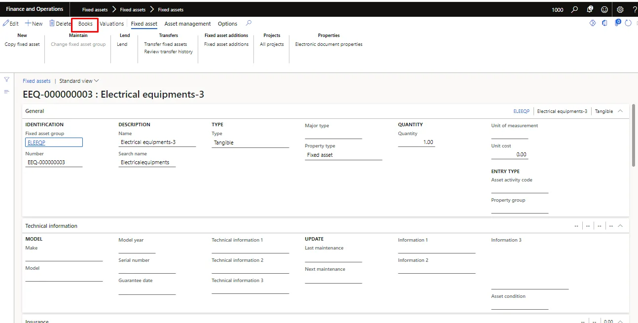Click the first Fixed assets breadcrumb
The height and width of the screenshot is (323, 638).
pos(95,9)
